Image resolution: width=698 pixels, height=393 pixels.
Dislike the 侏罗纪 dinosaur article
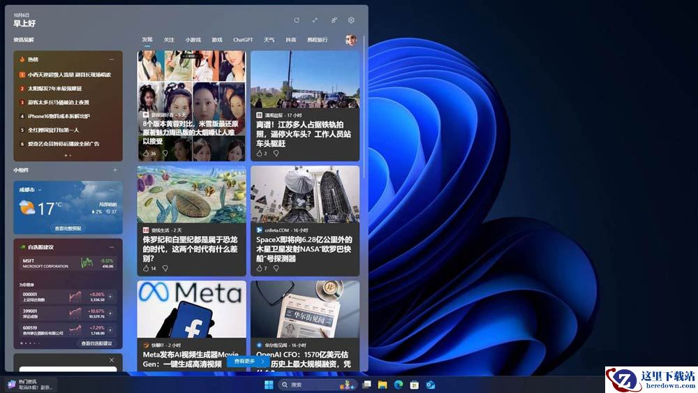(x=165, y=268)
